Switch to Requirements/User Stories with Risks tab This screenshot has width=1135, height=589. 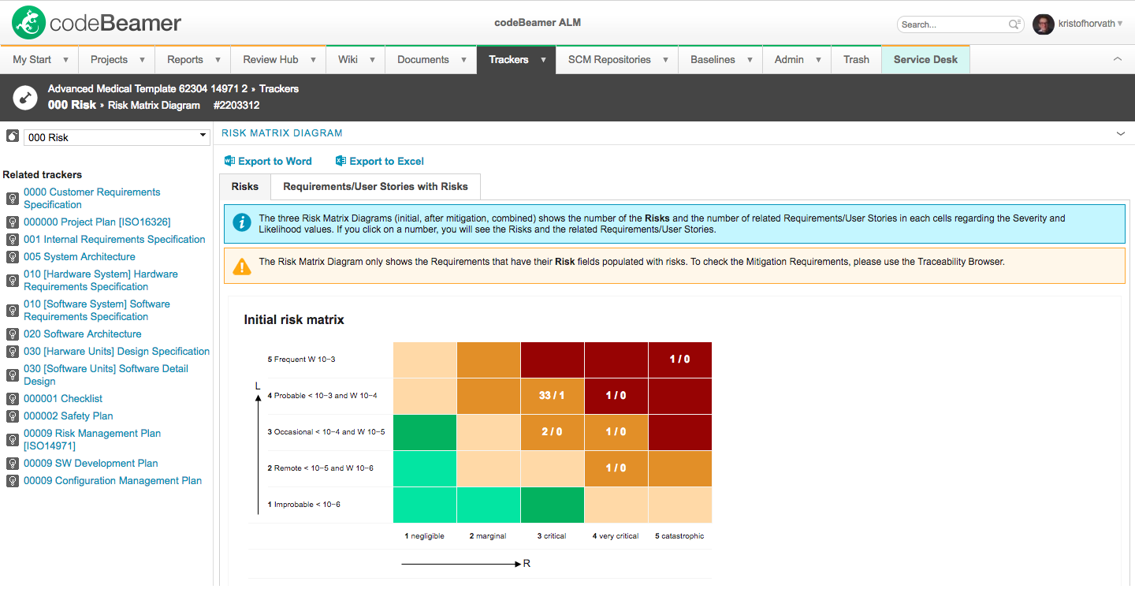click(x=375, y=187)
